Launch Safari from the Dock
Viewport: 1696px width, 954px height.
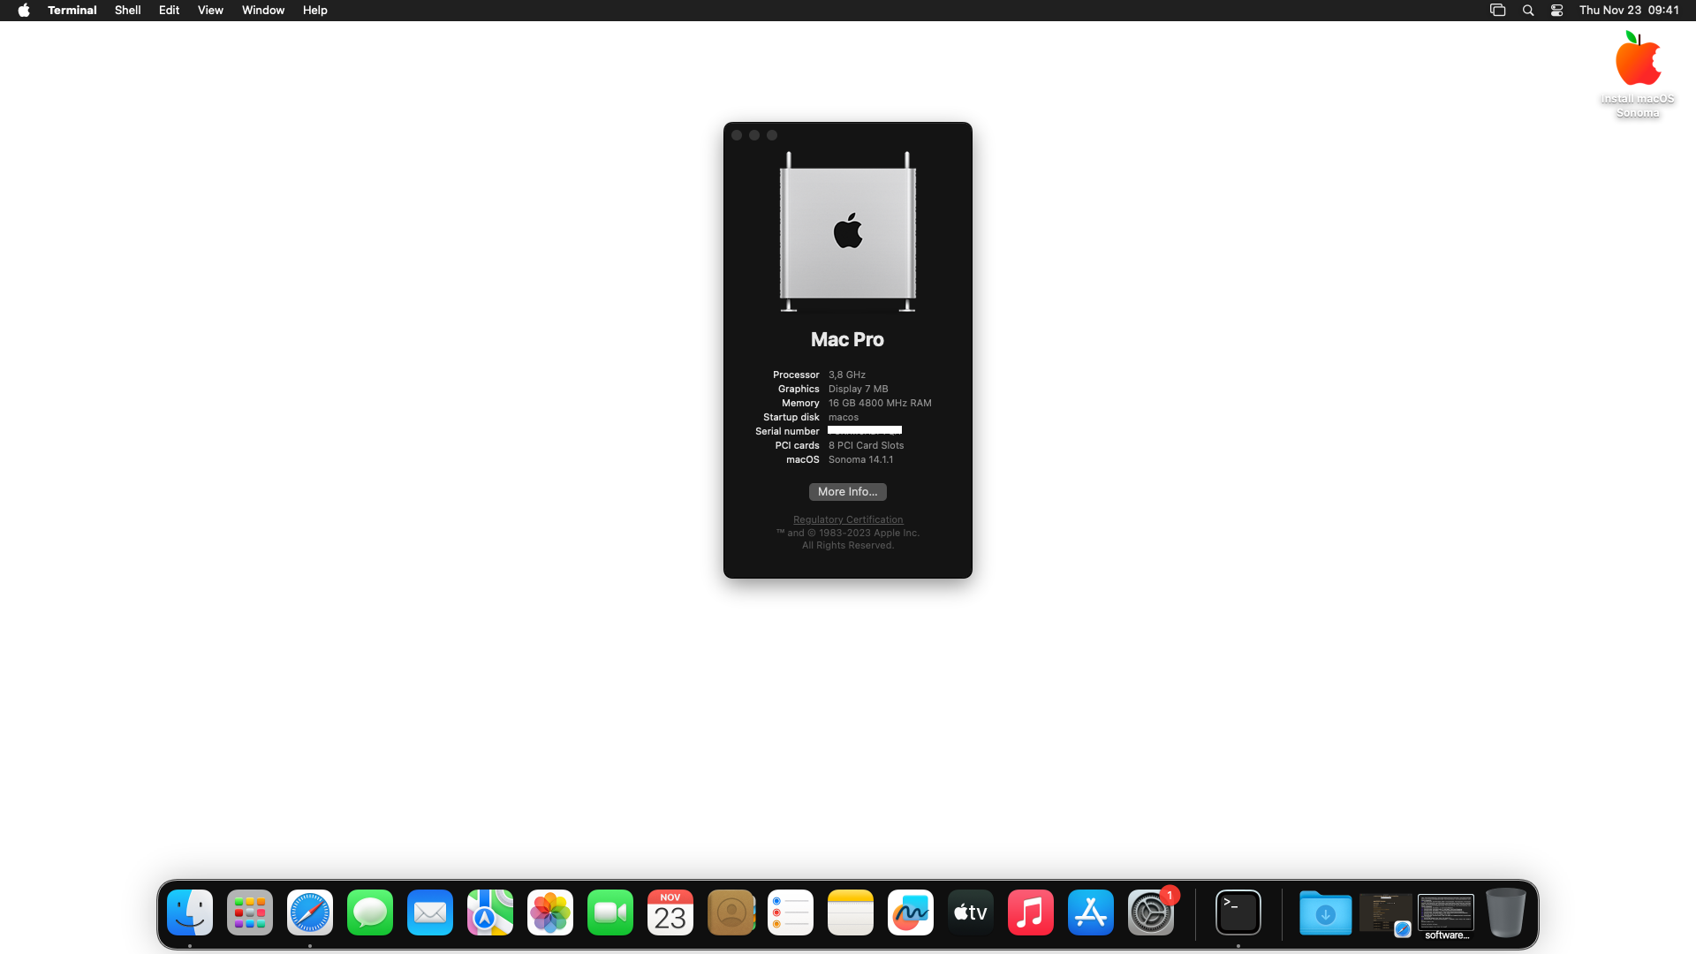(x=309, y=912)
